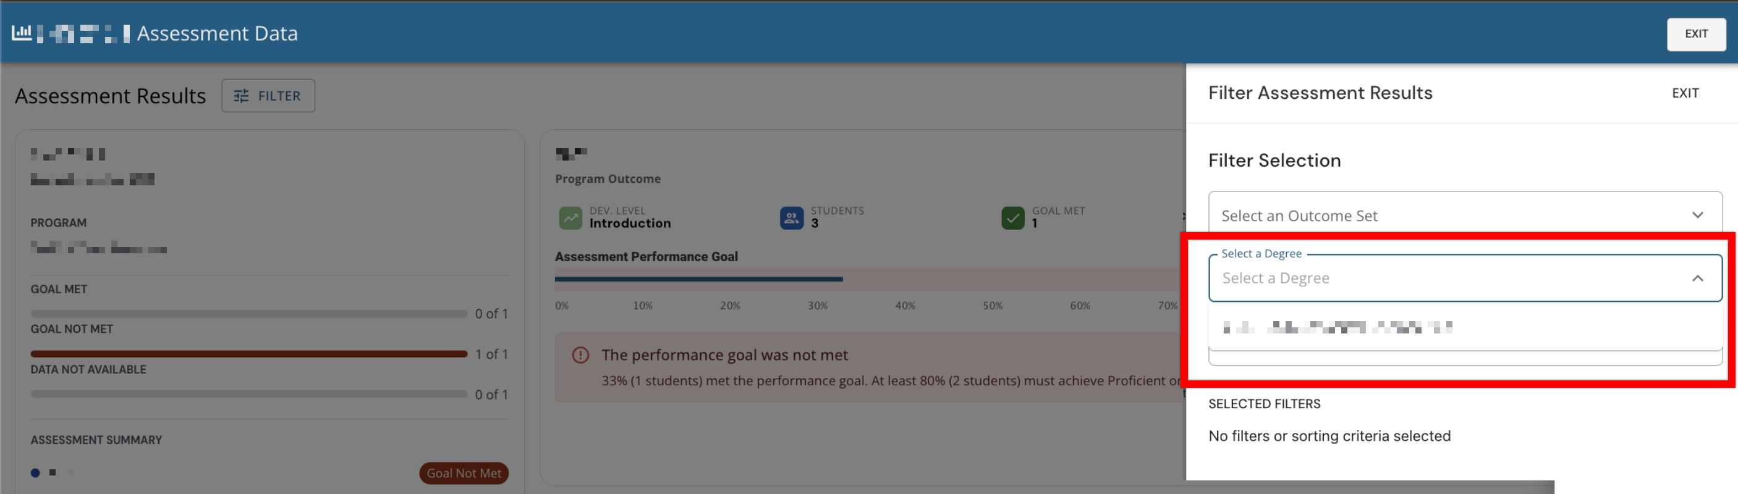Click the bar chart logo icon in header
1738x494 pixels.
(x=22, y=33)
